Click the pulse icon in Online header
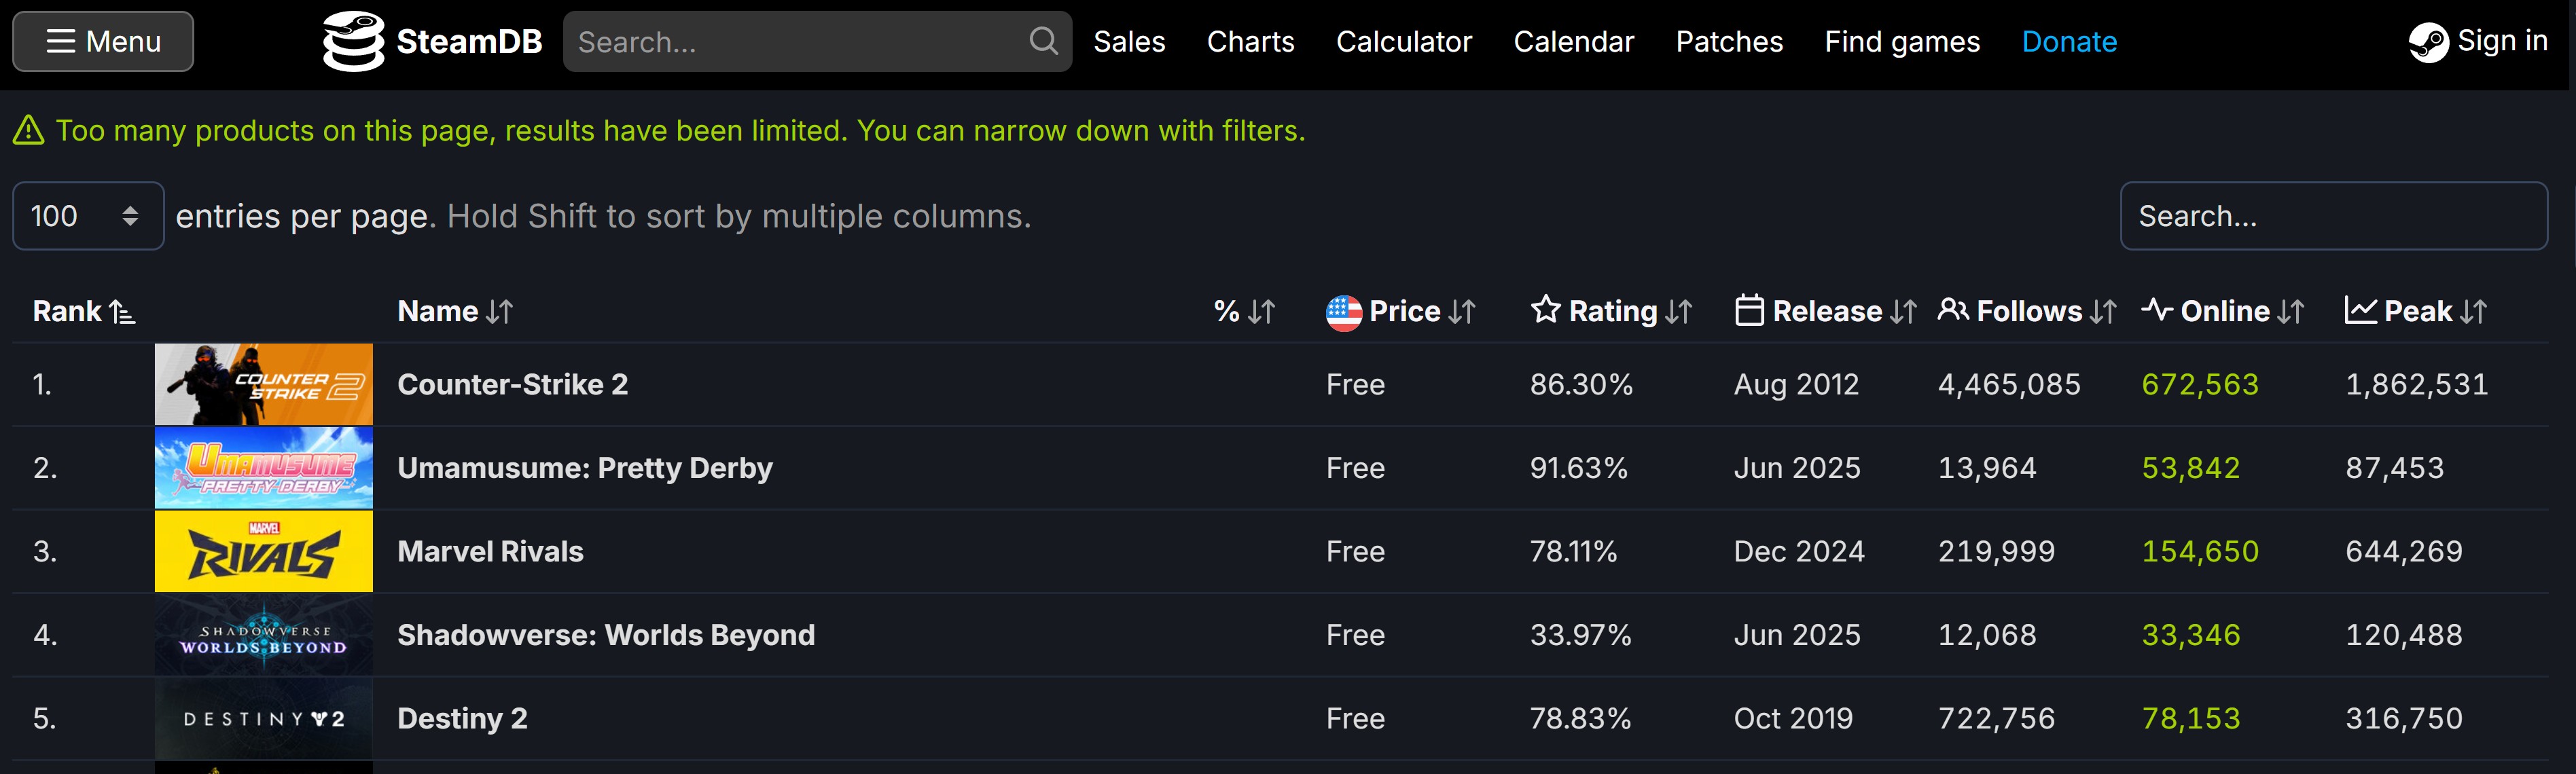Screen dimensions: 2576x774 click(x=2157, y=310)
